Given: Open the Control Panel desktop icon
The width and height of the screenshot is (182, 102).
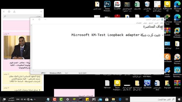Looking at the screenshot, I should 168,45.
